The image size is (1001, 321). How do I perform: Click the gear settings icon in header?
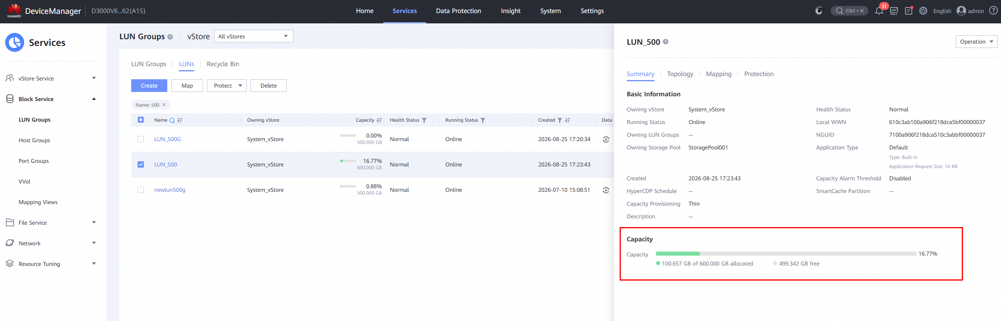tap(923, 11)
